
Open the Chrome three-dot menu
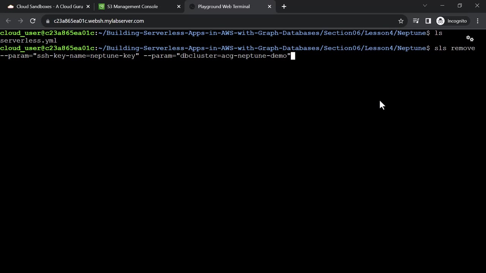[478, 21]
